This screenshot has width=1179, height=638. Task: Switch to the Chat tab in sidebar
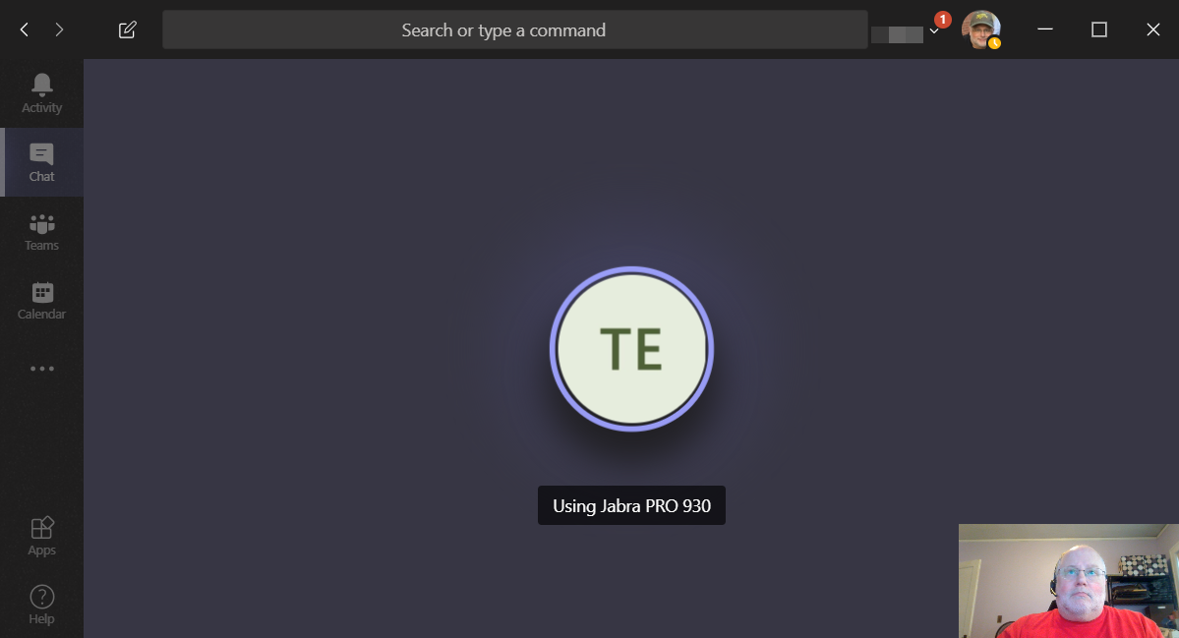41,161
